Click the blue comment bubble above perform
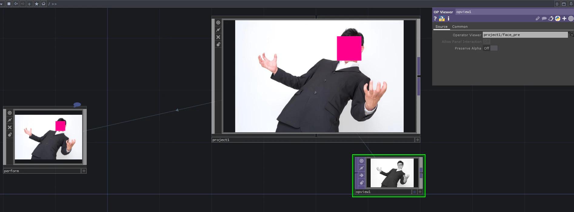 (x=77, y=105)
